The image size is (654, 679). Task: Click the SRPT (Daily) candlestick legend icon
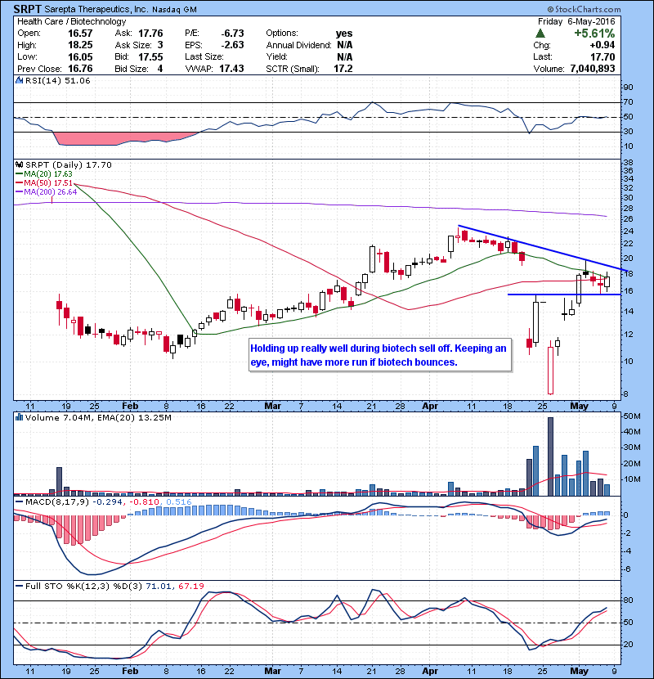click(19, 164)
